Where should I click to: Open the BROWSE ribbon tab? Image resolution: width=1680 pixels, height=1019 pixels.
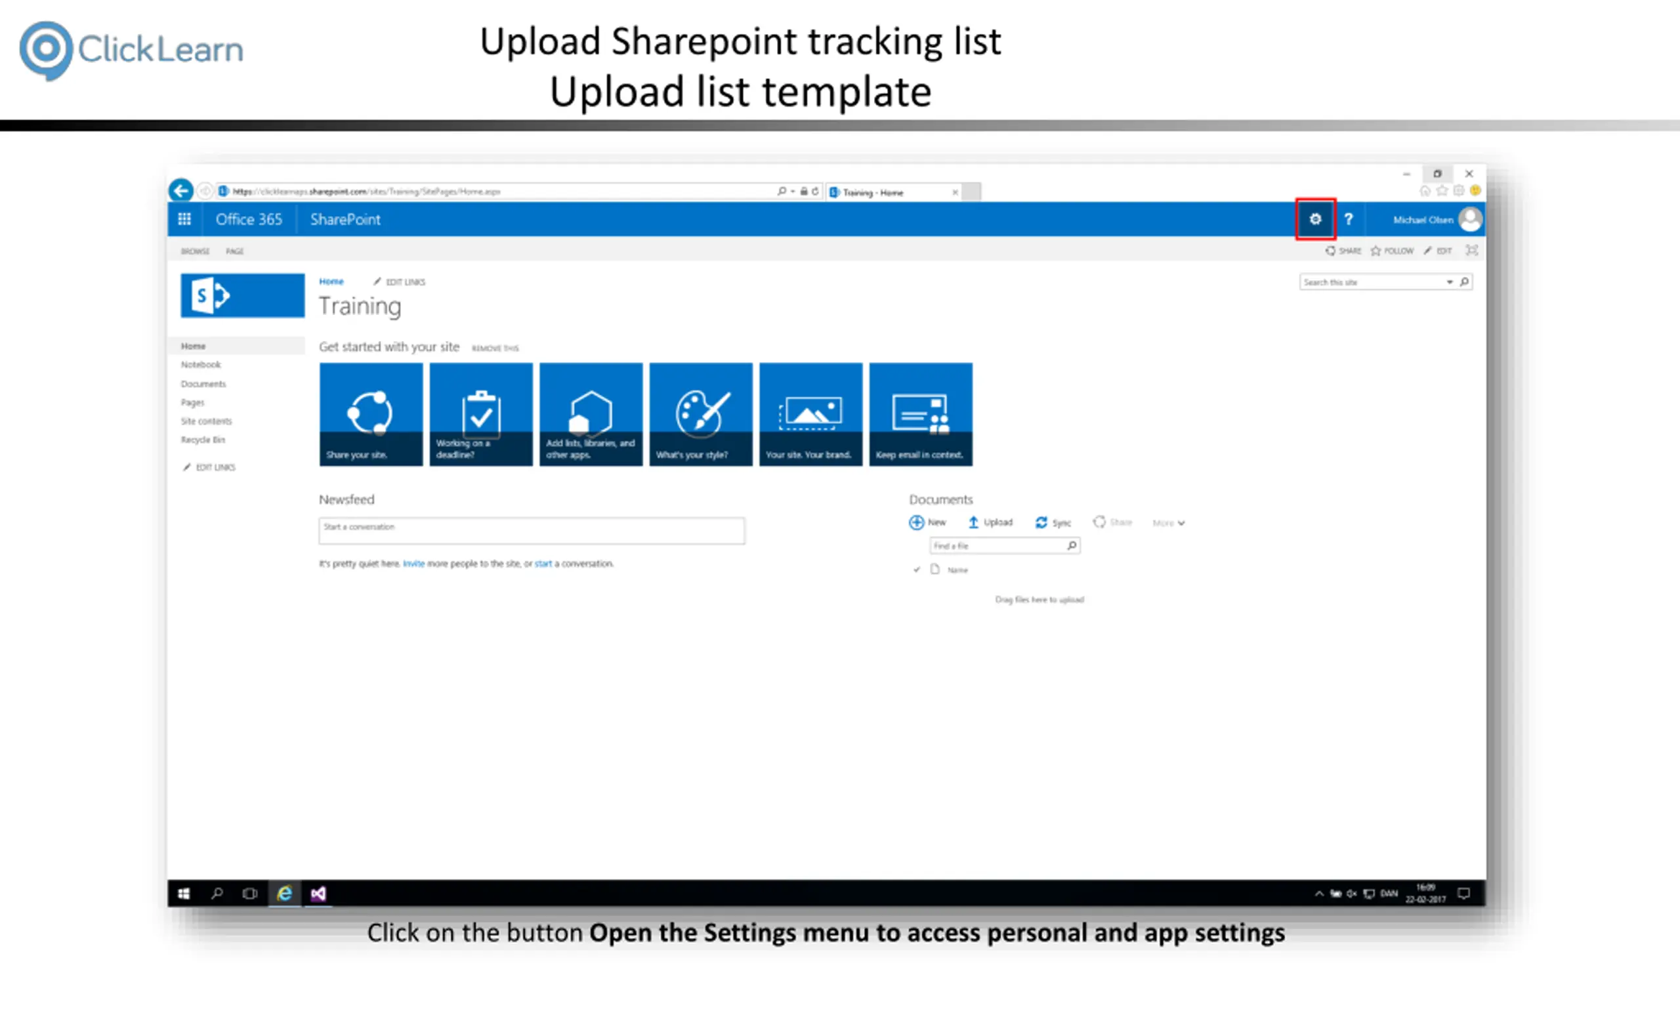195,251
